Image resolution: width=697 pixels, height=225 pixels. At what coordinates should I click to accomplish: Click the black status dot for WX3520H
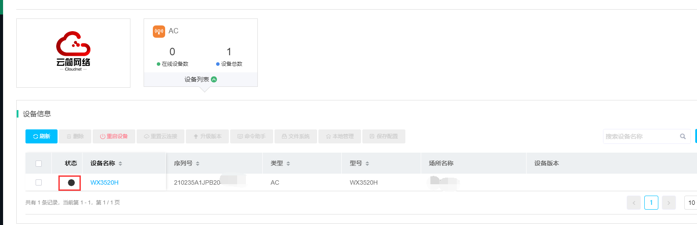coord(71,182)
